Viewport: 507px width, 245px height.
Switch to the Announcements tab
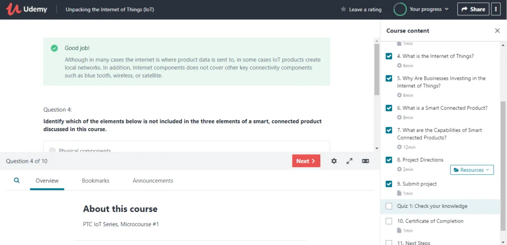(152, 181)
